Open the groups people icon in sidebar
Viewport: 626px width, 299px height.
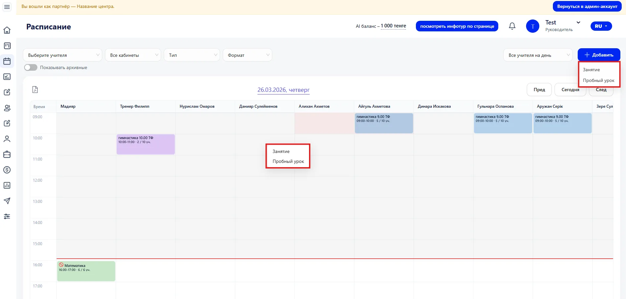pos(7,108)
